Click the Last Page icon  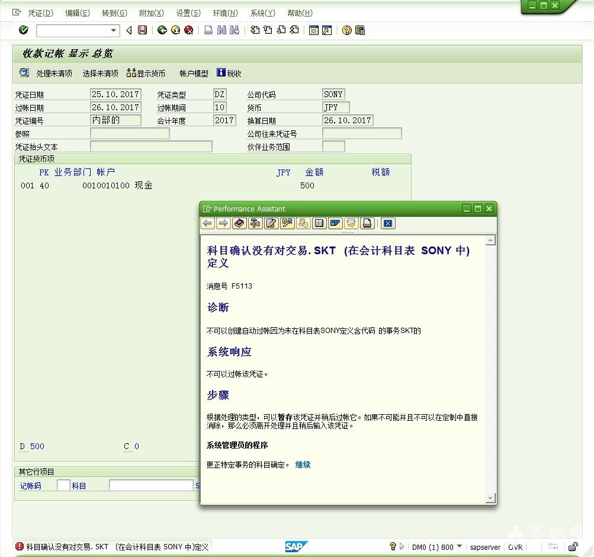click(294, 30)
